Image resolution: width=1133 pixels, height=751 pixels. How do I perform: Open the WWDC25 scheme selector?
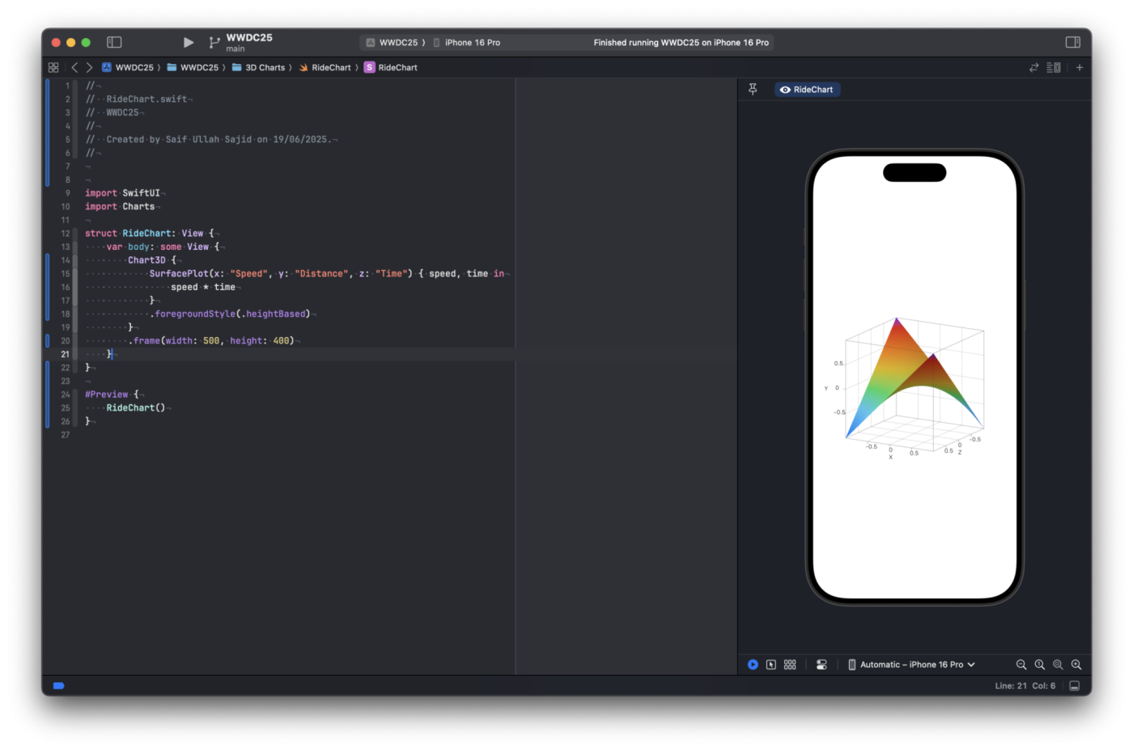[397, 43]
